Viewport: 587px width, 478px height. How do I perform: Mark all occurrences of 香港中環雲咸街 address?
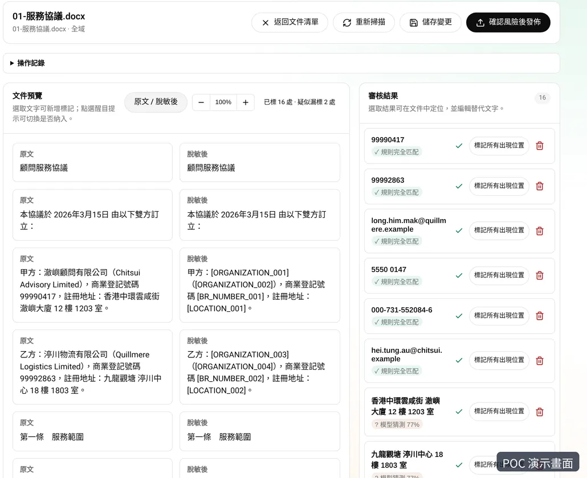[499, 411]
